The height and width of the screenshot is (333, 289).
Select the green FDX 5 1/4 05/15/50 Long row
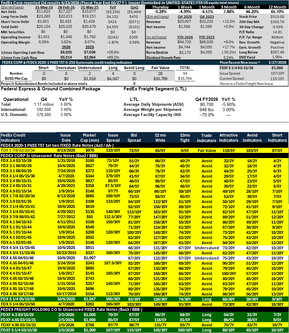pos(144,299)
